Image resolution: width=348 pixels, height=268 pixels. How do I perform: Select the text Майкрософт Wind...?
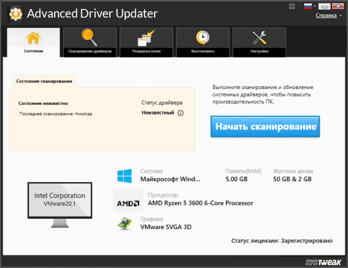[x=170, y=179]
